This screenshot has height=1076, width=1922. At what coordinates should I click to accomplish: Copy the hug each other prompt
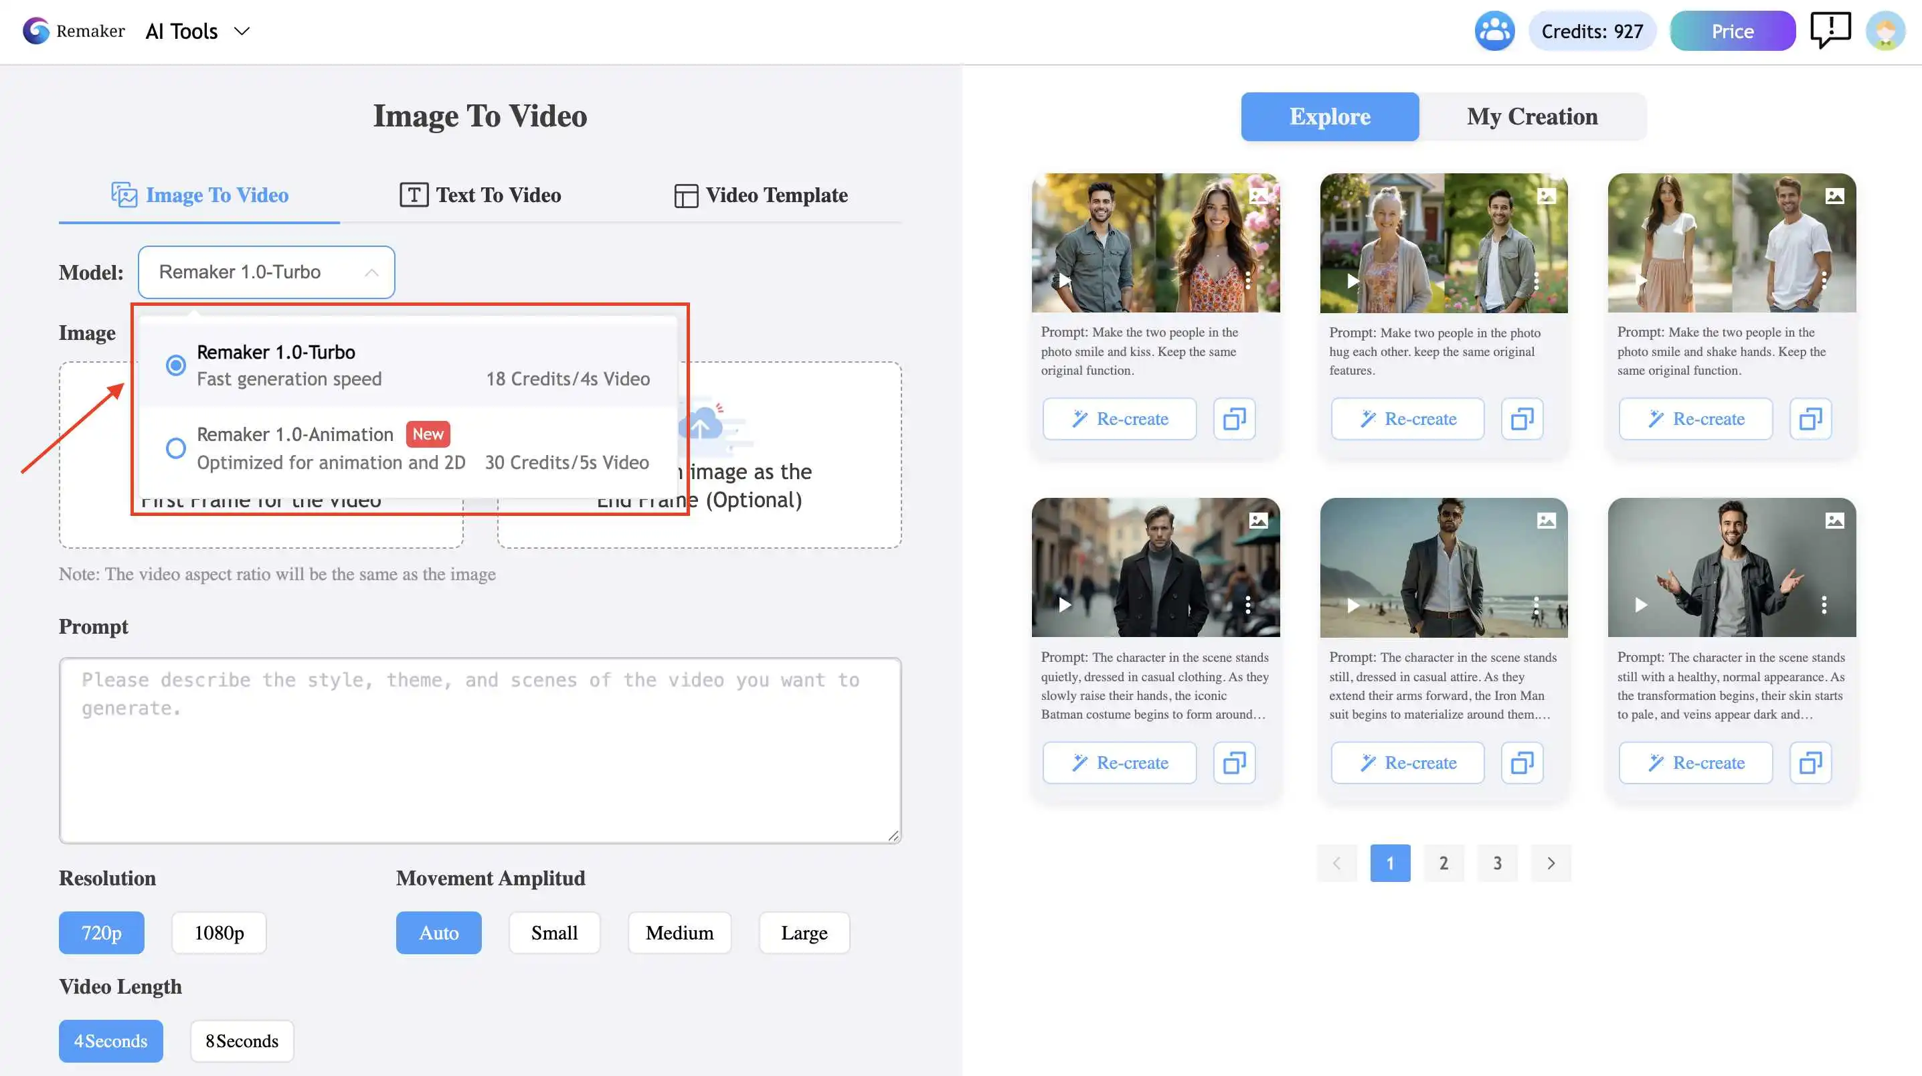(x=1522, y=419)
